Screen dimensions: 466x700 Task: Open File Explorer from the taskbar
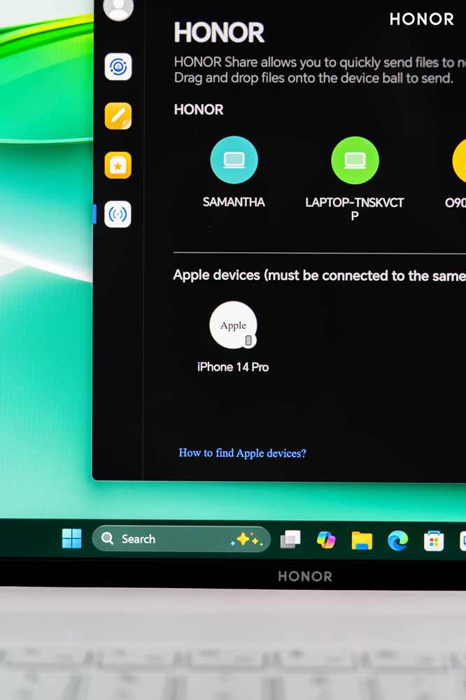(362, 540)
